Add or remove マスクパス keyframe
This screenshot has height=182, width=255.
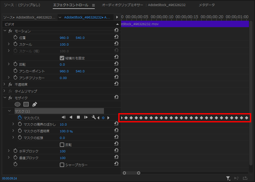tap(103, 118)
